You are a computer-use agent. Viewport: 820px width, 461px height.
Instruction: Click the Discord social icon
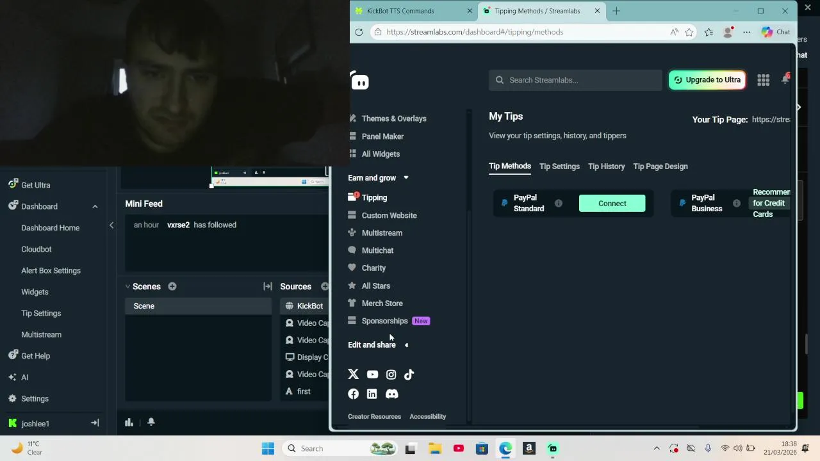[391, 394]
